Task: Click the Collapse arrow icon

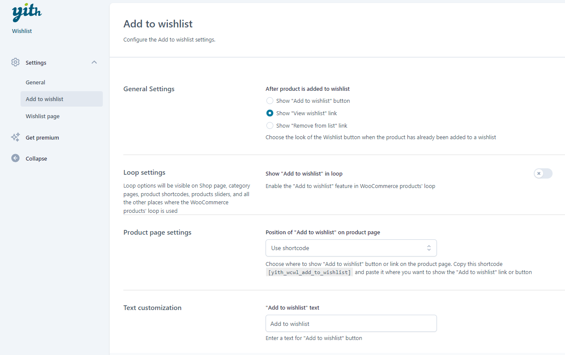Action: [15, 158]
